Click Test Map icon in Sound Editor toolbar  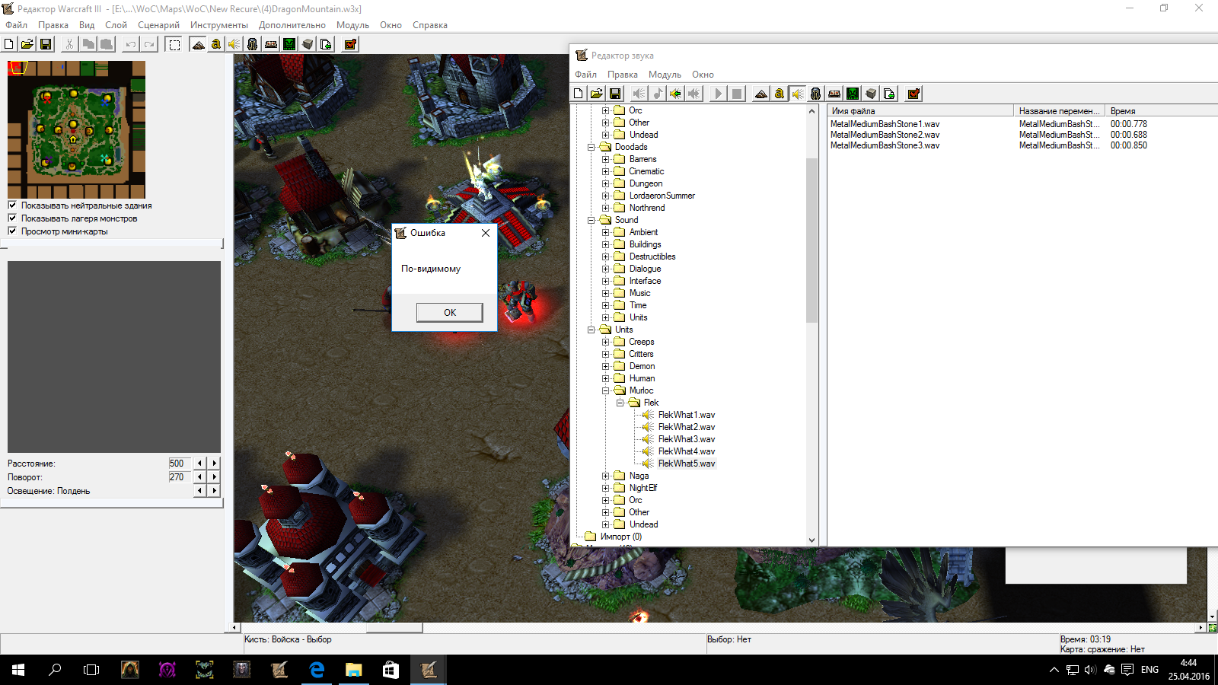[x=913, y=94]
